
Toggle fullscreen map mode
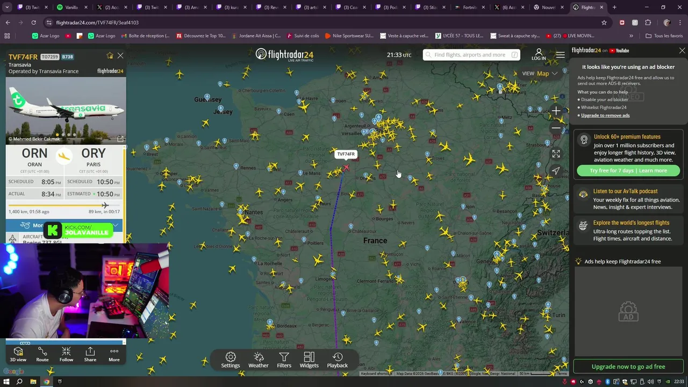point(556,154)
